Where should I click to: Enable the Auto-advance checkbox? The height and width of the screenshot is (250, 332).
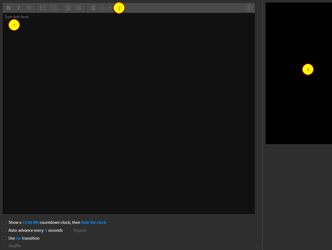[5, 230]
